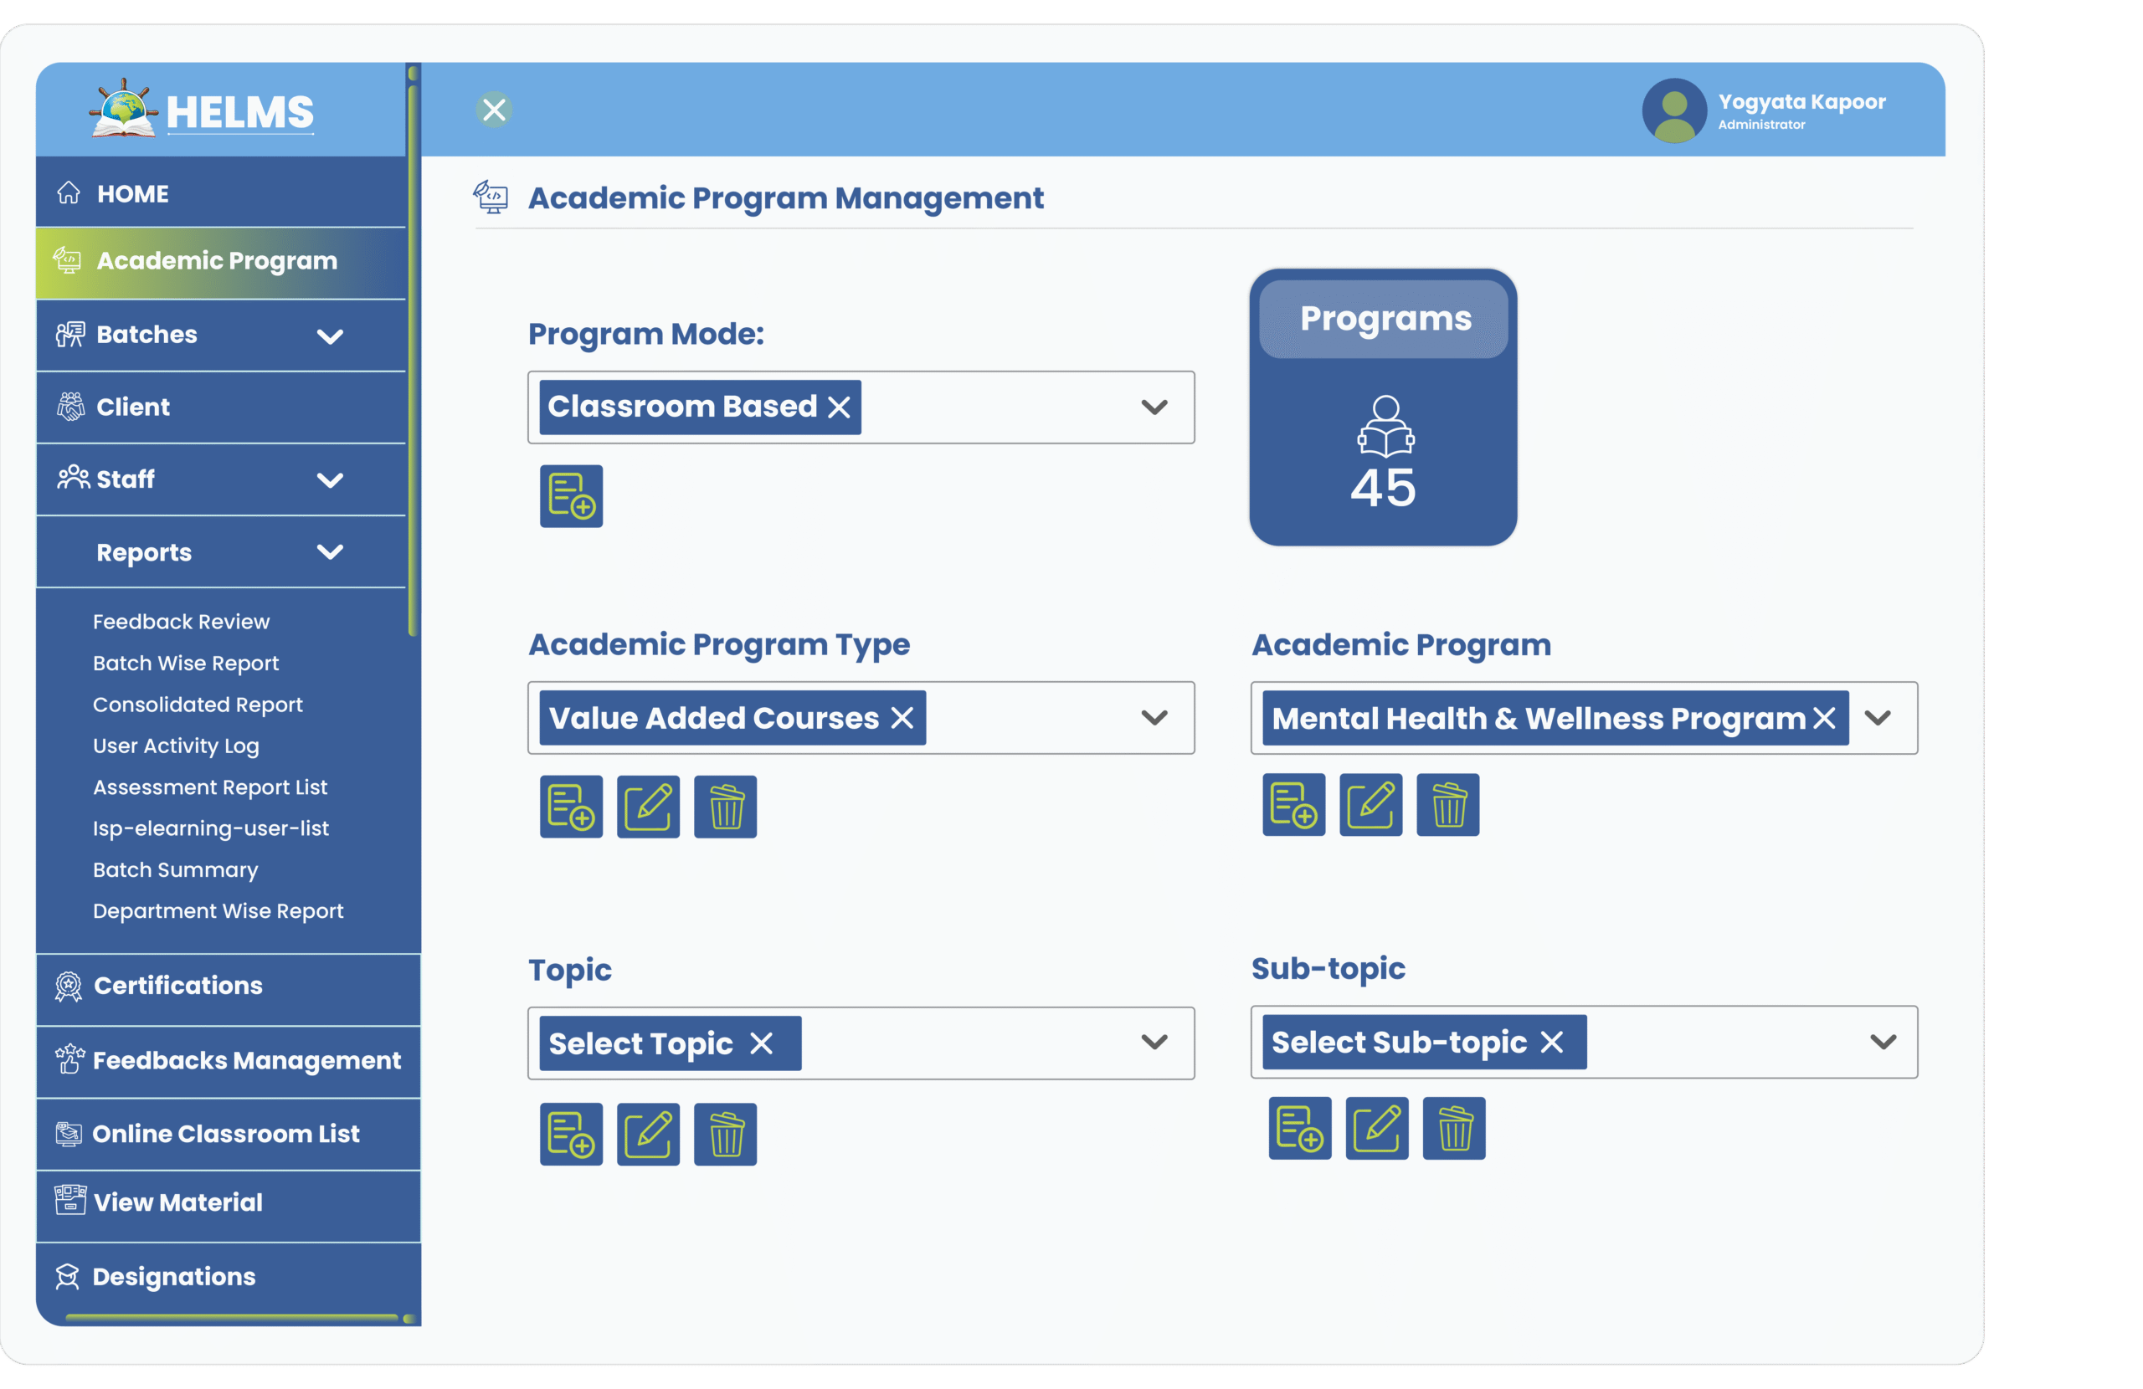Open the Sub-topic dropdown arrow
The height and width of the screenshot is (1389, 2143).
[1883, 1042]
